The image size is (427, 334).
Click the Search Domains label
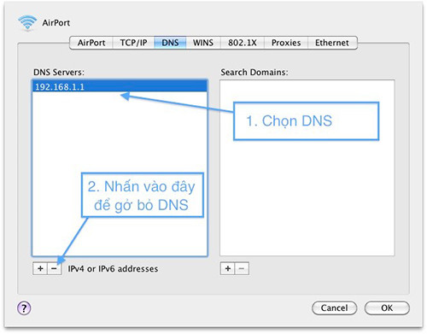254,73
